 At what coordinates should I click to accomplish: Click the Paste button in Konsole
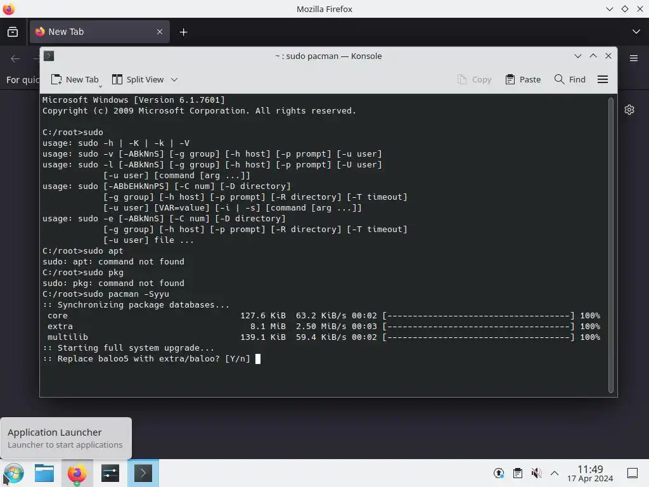[523, 79]
